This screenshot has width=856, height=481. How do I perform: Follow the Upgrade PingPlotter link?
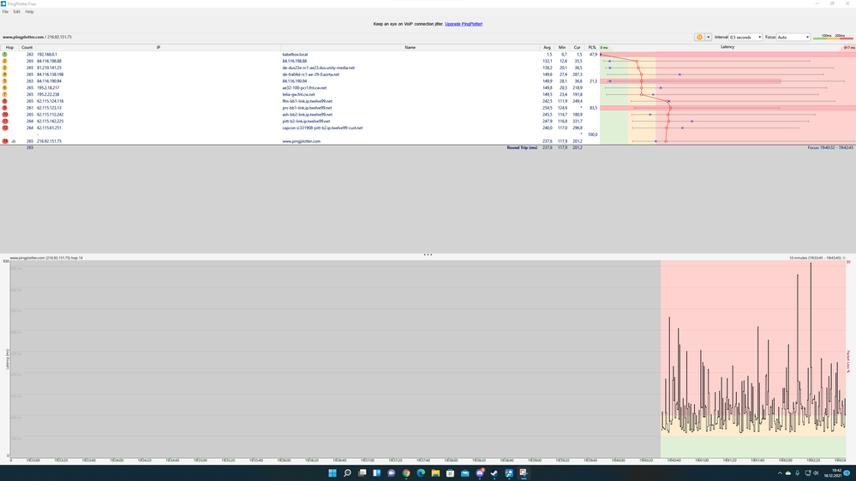[x=464, y=24]
